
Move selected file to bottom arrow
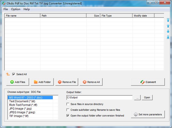click(x=168, y=37)
